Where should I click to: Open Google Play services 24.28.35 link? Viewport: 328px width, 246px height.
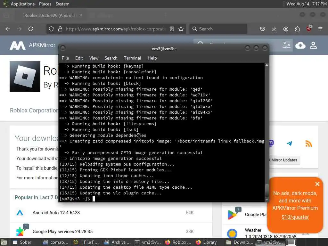62,232
